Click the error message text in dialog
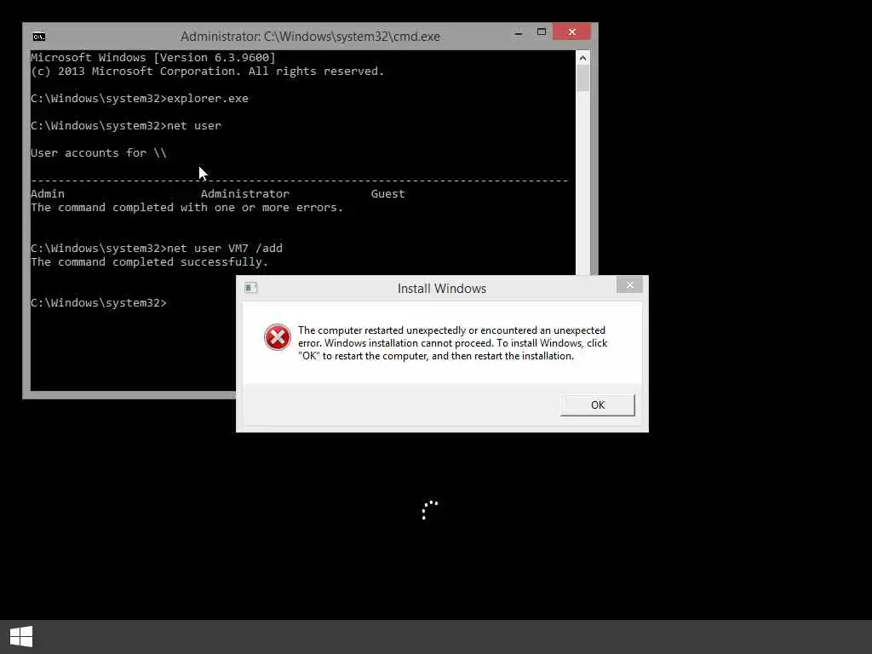The width and height of the screenshot is (872, 654). [453, 343]
